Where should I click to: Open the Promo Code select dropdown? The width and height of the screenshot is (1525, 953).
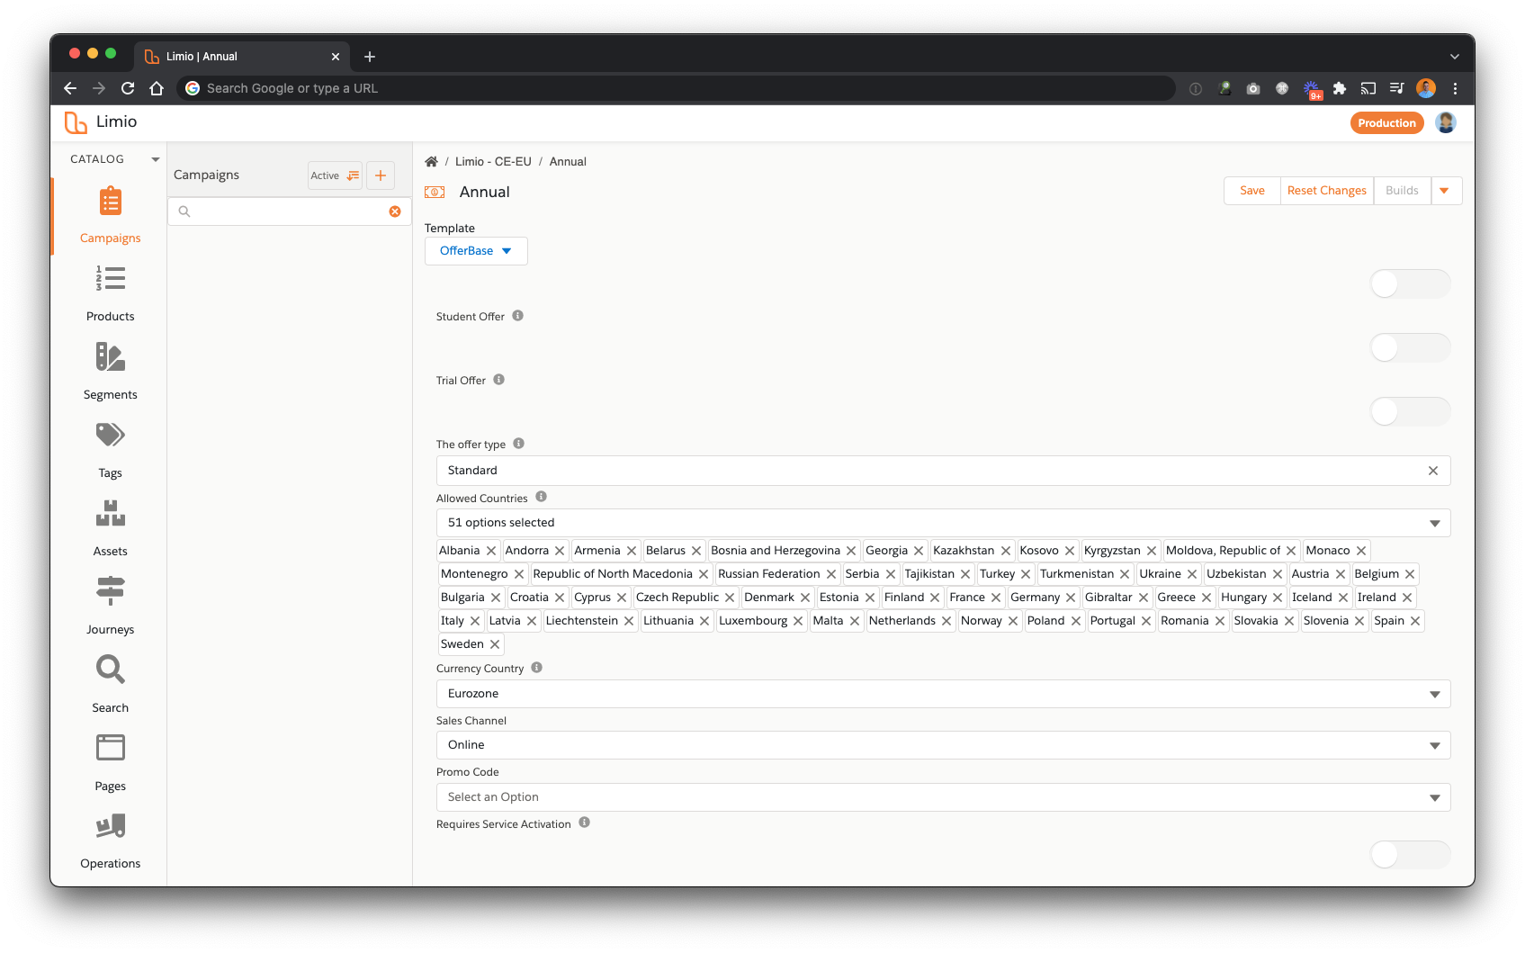pos(943,797)
